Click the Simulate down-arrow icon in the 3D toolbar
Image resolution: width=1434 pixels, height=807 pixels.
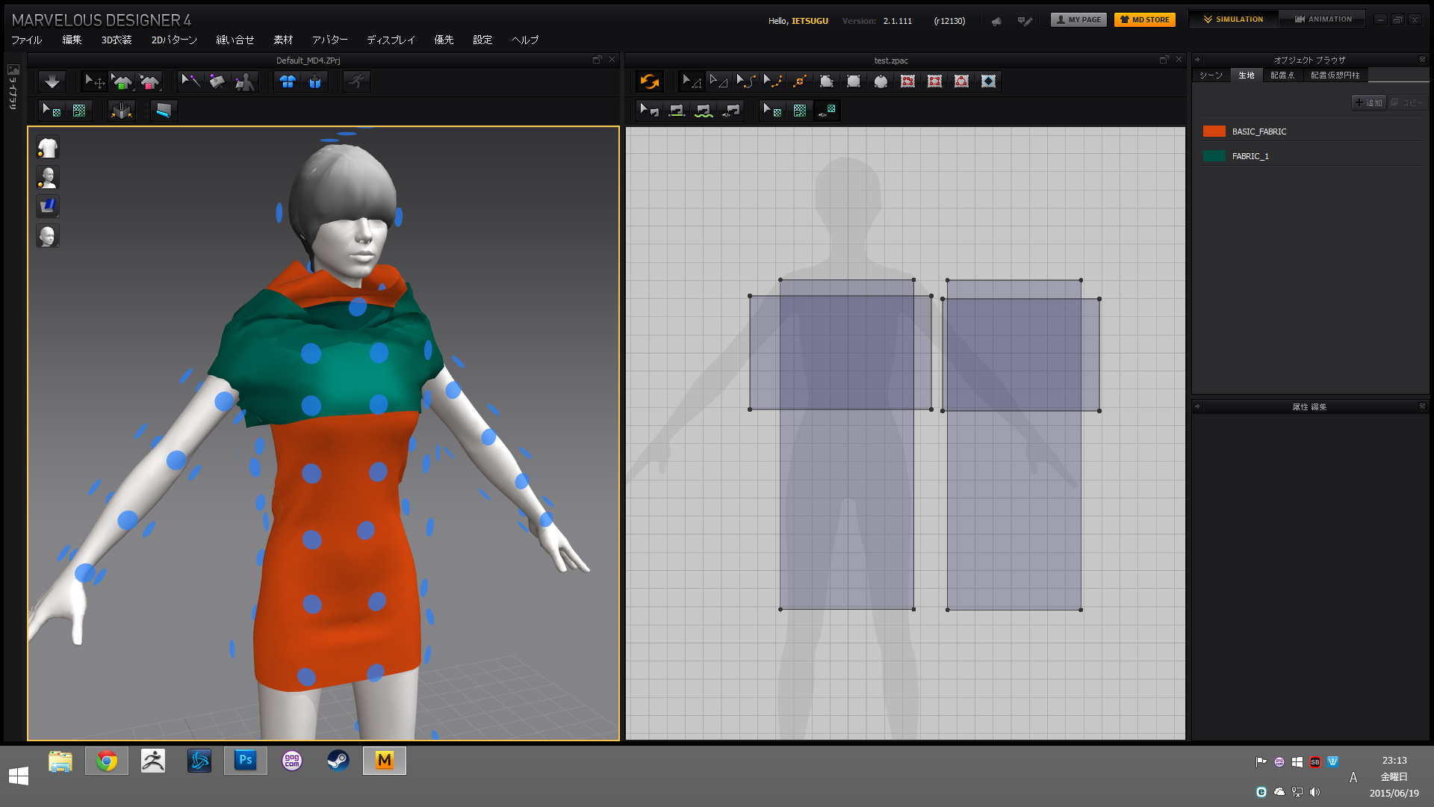point(52,81)
